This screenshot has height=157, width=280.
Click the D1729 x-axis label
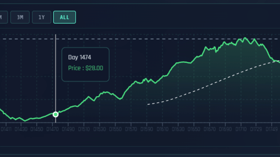[x=256, y=129]
